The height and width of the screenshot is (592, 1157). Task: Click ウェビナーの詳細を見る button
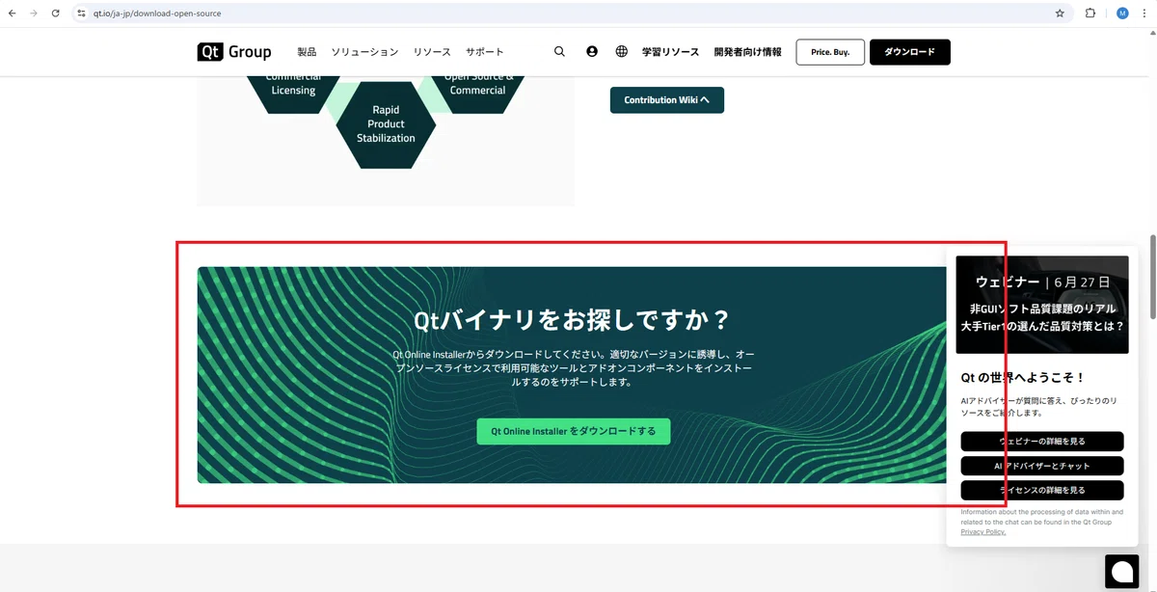1042,441
